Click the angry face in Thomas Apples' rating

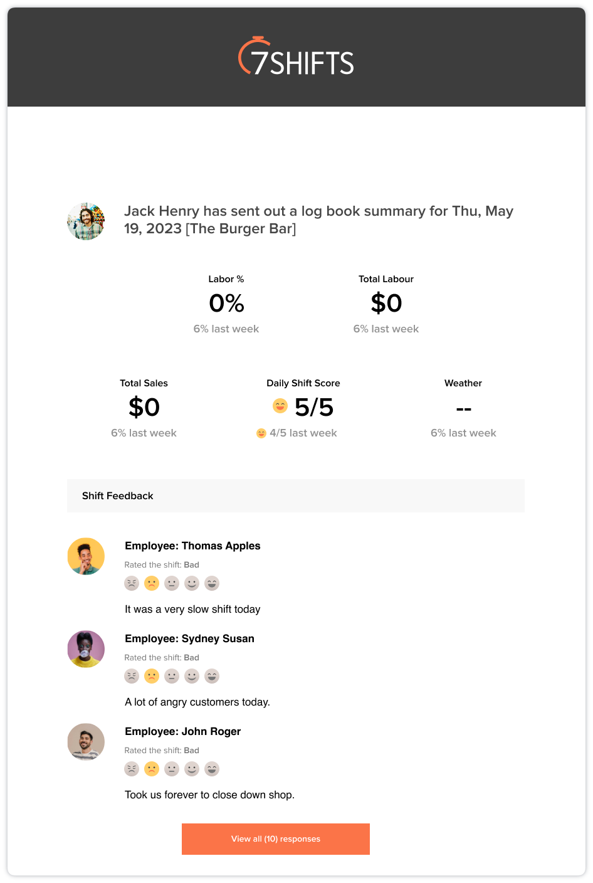click(x=132, y=583)
